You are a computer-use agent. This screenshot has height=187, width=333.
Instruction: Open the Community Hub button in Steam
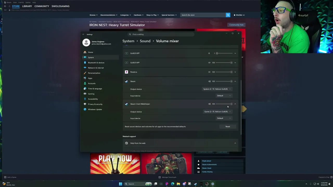[236, 25]
